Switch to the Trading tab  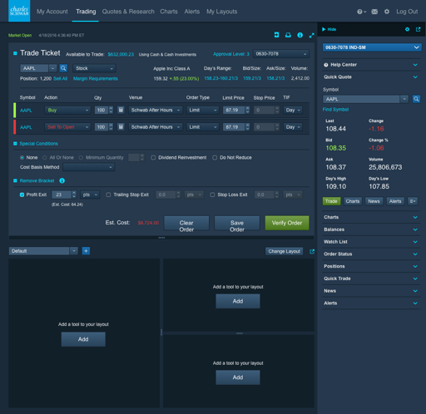86,12
